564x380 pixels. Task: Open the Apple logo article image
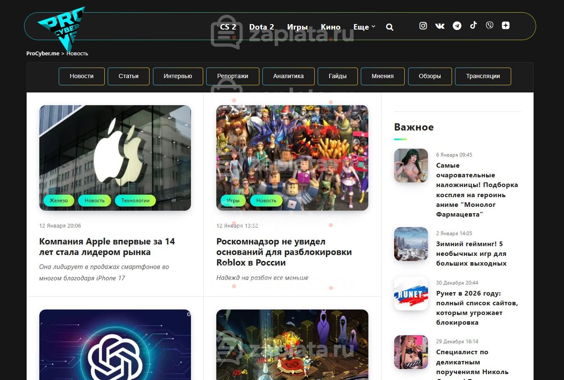(x=115, y=158)
